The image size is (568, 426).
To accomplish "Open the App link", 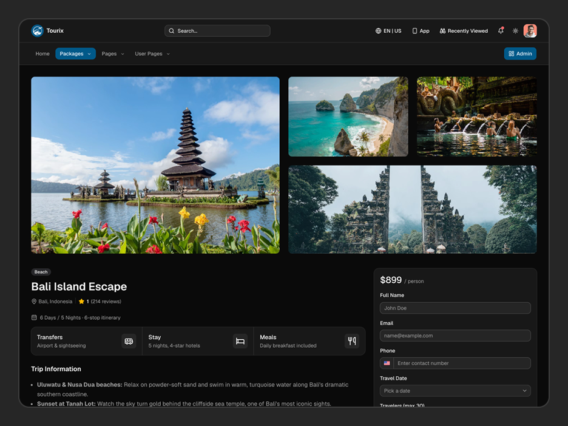I will pyautogui.click(x=421, y=31).
